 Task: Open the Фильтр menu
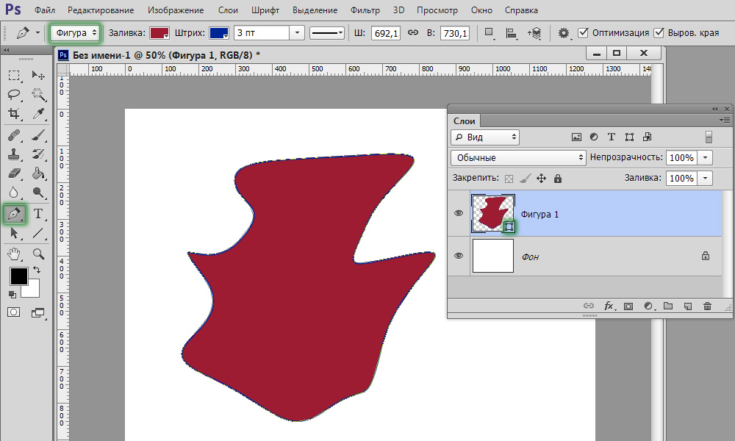pyautogui.click(x=365, y=10)
